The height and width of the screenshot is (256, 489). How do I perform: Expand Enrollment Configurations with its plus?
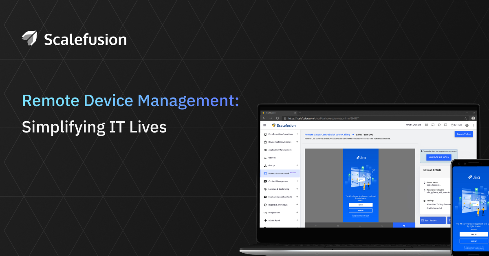pyautogui.click(x=297, y=134)
